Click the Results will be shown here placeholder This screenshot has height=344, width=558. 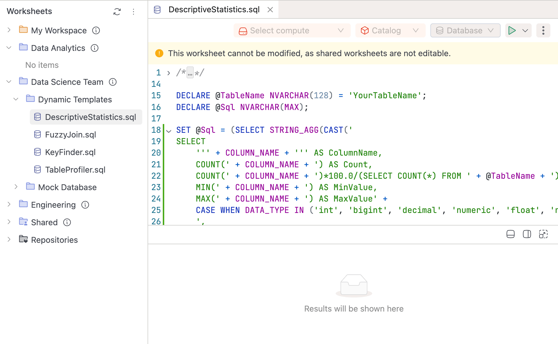point(354,309)
